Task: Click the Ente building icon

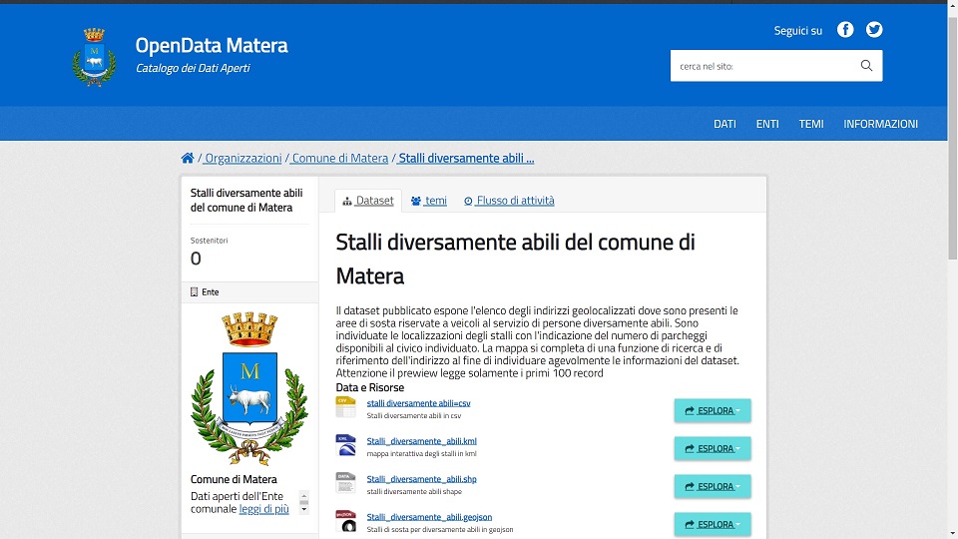Action: 195,292
